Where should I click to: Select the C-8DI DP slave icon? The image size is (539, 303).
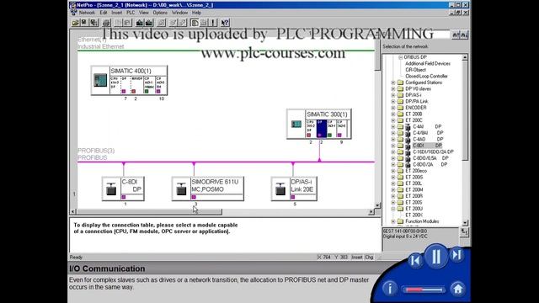click(111, 189)
